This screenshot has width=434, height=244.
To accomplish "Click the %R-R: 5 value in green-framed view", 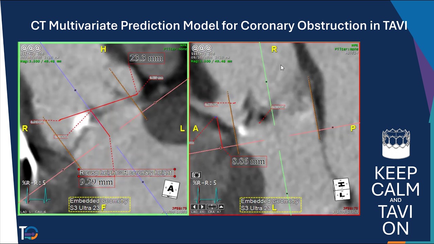I will pos(34,183).
